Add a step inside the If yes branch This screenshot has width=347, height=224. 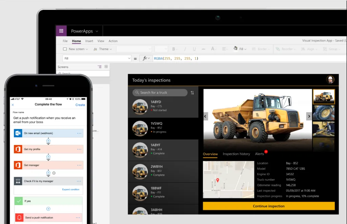click(x=48, y=209)
